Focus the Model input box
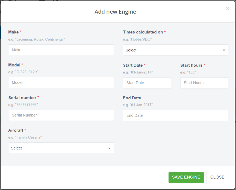Image resolution: width=236 pixels, height=190 pixels. coord(61,83)
